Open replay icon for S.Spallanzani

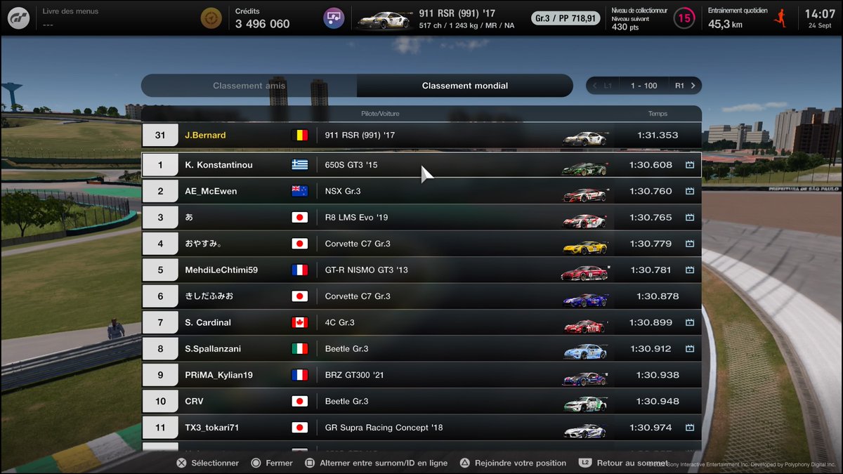(690, 349)
